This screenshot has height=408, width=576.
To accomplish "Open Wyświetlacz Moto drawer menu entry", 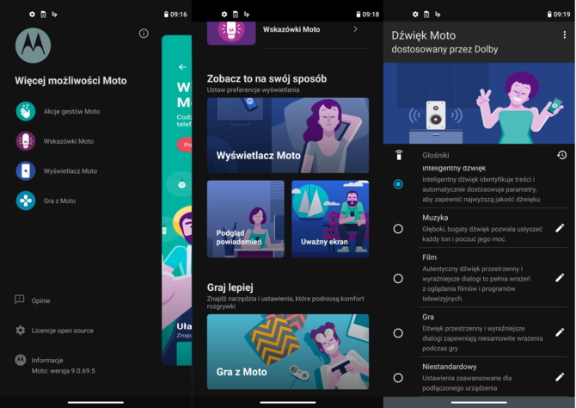I will (70, 171).
